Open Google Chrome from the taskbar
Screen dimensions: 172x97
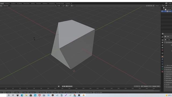coord(75,95)
